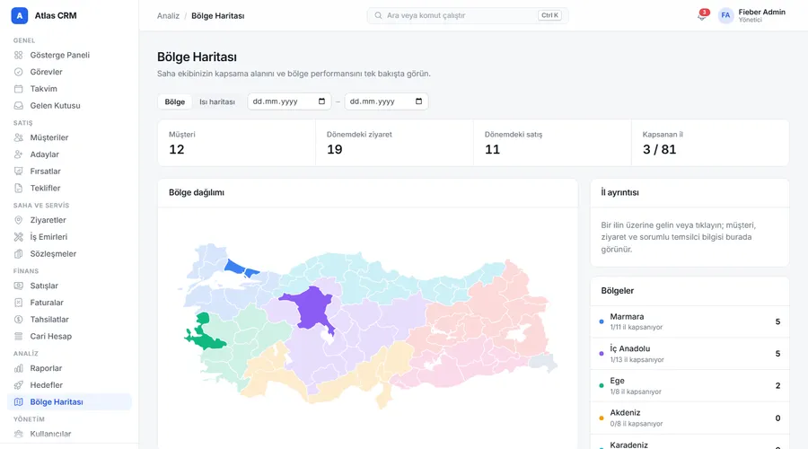Click the Raporlar bar chart icon
808x449 pixels.
point(19,368)
